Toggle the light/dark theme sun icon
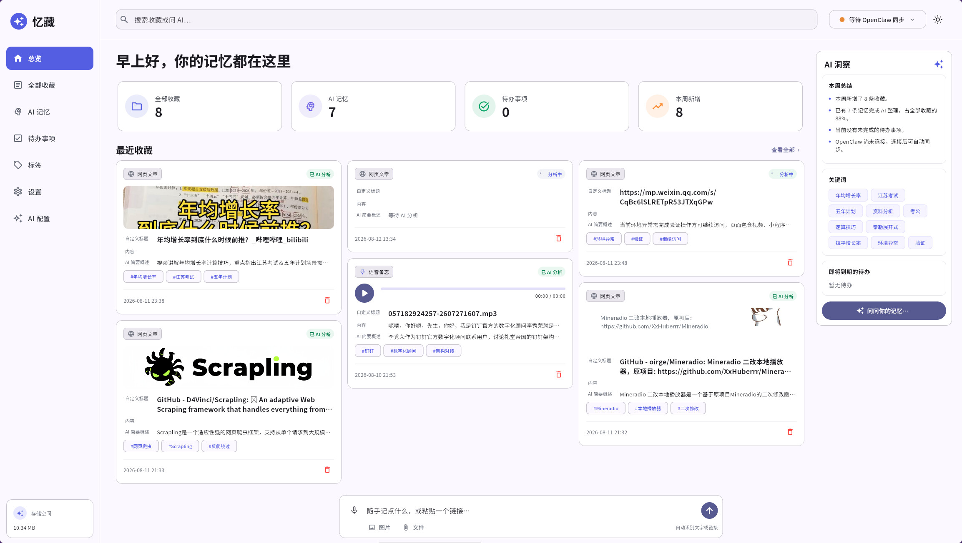Screen dimensions: 962x543 pyautogui.click(x=938, y=20)
